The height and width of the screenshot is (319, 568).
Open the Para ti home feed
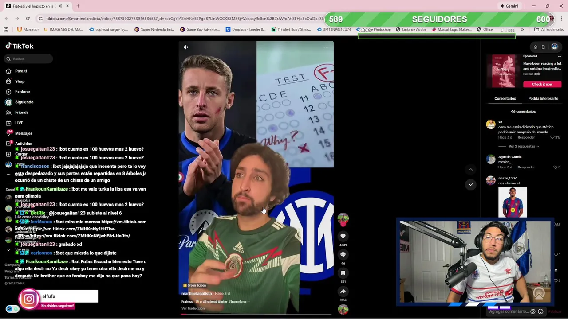tap(20, 71)
